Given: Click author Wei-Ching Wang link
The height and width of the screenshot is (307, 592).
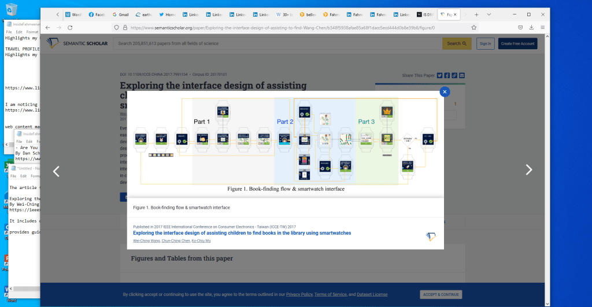Looking at the screenshot, I should [147, 240].
